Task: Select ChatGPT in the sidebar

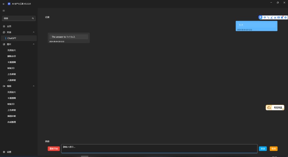Action: 12,38
